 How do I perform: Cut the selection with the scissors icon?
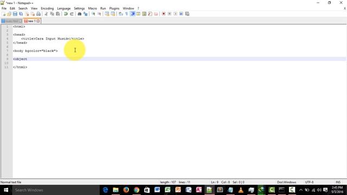[46, 14]
